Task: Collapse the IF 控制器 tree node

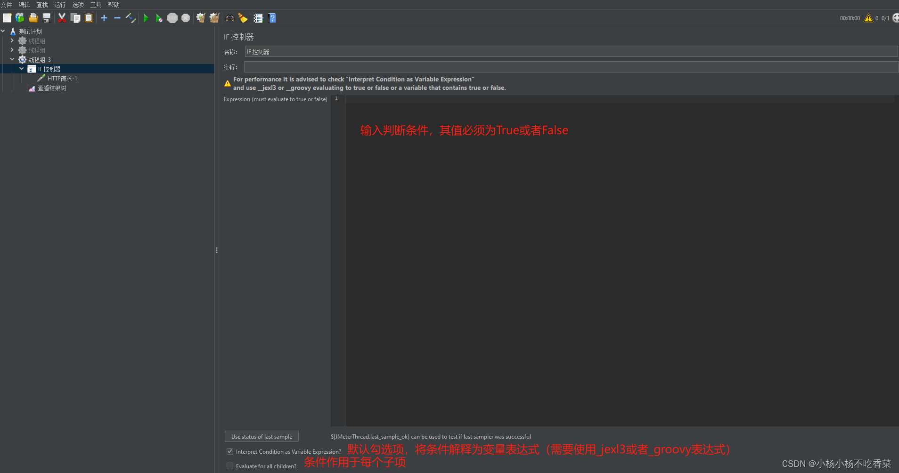Action: coord(22,69)
